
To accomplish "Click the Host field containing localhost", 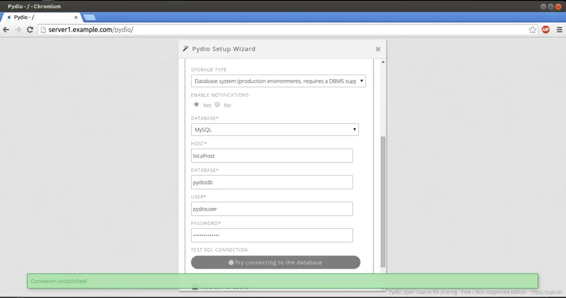I will pyautogui.click(x=272, y=156).
